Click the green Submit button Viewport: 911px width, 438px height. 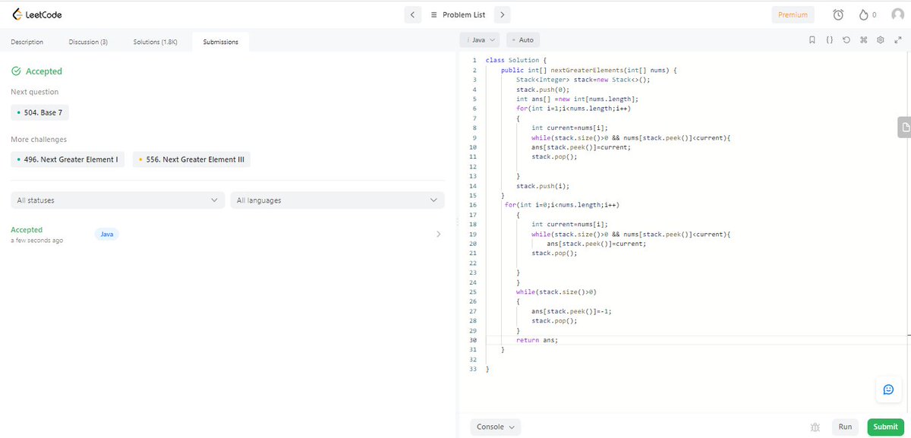[885, 427]
